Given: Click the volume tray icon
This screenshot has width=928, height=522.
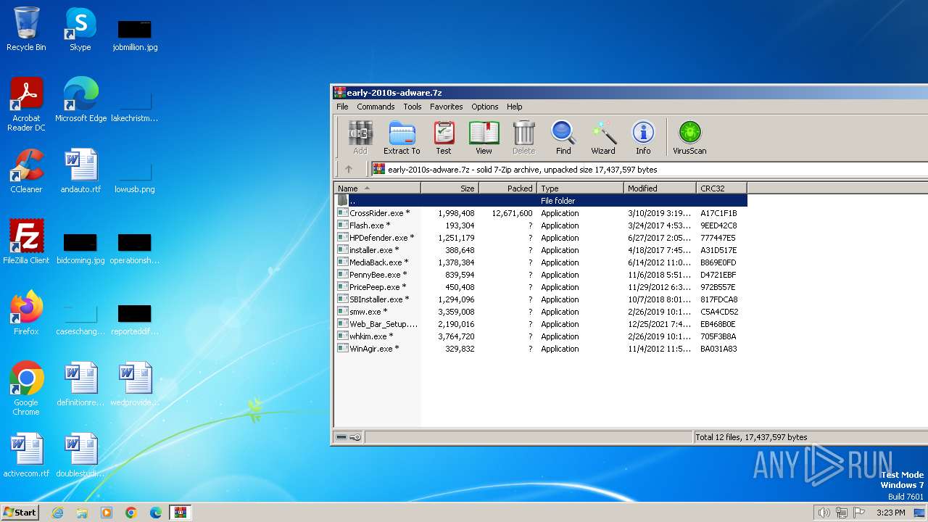Looking at the screenshot, I should click(824, 513).
